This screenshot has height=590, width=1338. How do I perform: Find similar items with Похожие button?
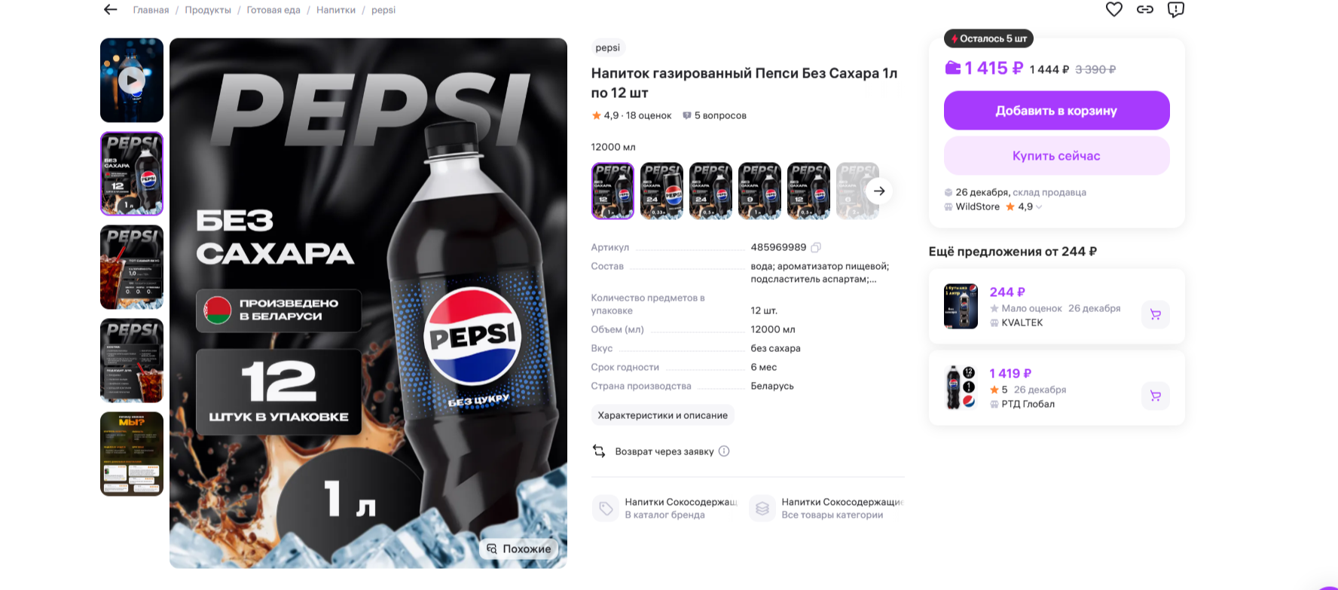[x=518, y=549]
